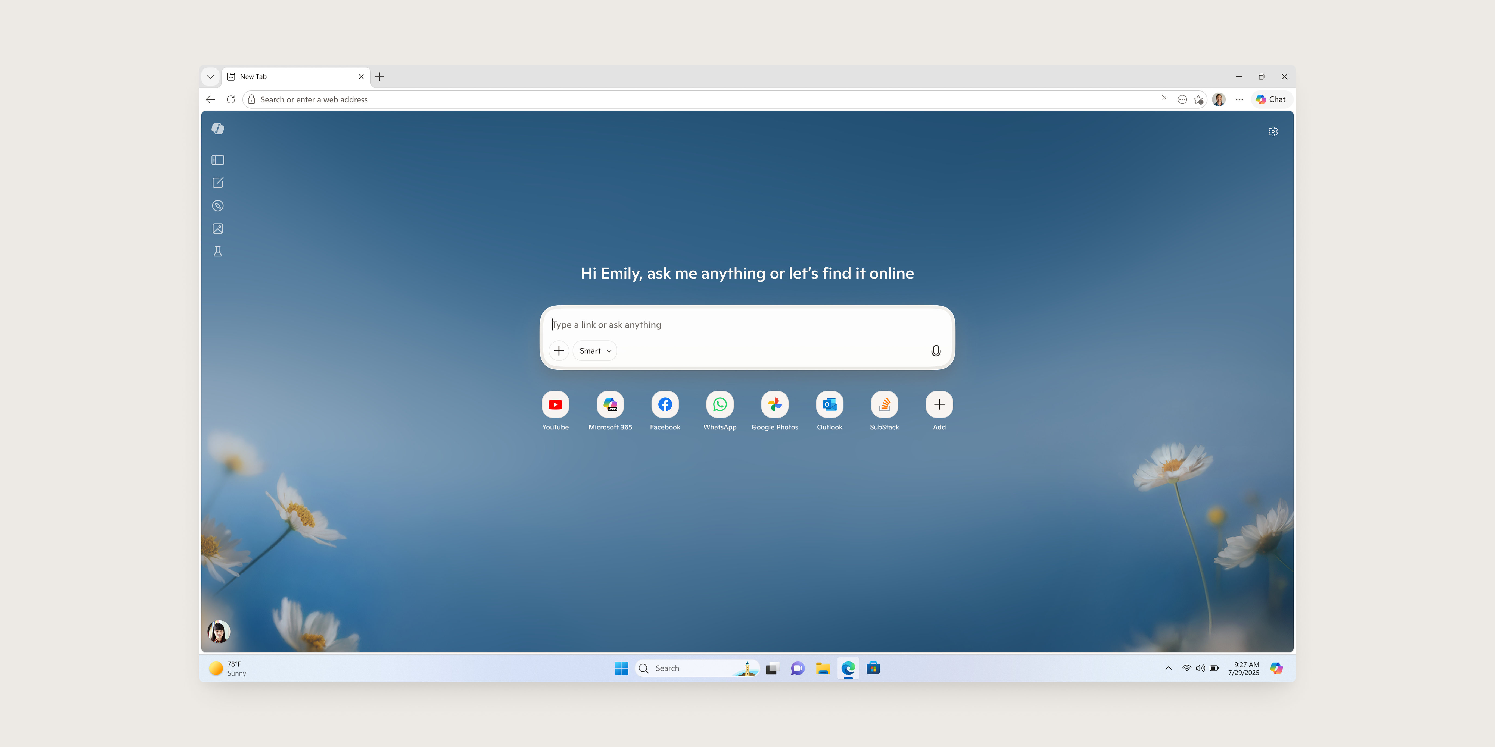The height and width of the screenshot is (747, 1495).
Task: Open the browser Settings and more menu
Action: pos(1239,100)
